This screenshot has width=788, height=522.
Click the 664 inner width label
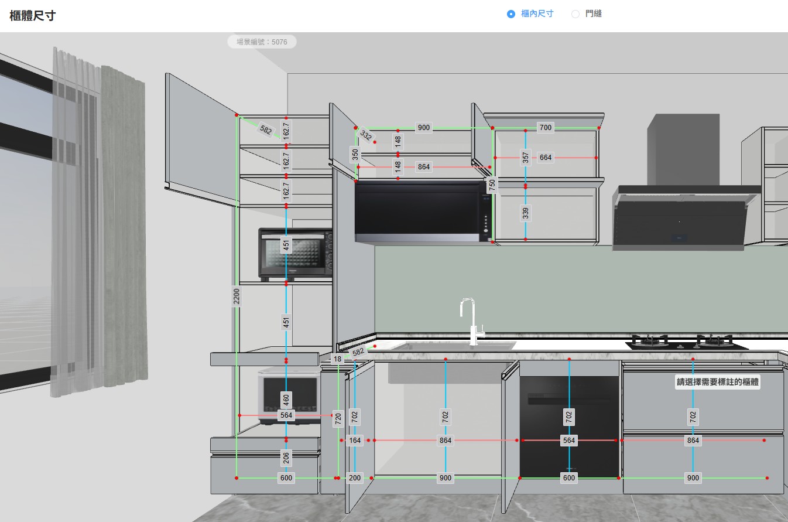[545, 158]
